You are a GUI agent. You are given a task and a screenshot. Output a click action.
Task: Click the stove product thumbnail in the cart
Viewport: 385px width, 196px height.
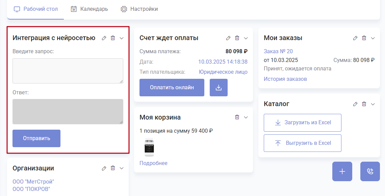[149, 147]
